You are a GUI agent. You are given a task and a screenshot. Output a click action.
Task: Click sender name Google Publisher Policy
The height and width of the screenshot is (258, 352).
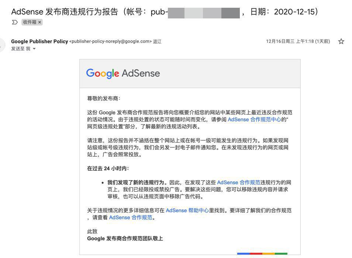[39, 41]
